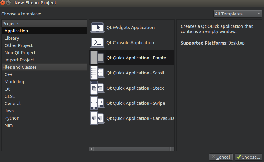The height and width of the screenshot is (162, 264).
Task: Select Qt Quick Application - Empty label
Action: coord(136,58)
